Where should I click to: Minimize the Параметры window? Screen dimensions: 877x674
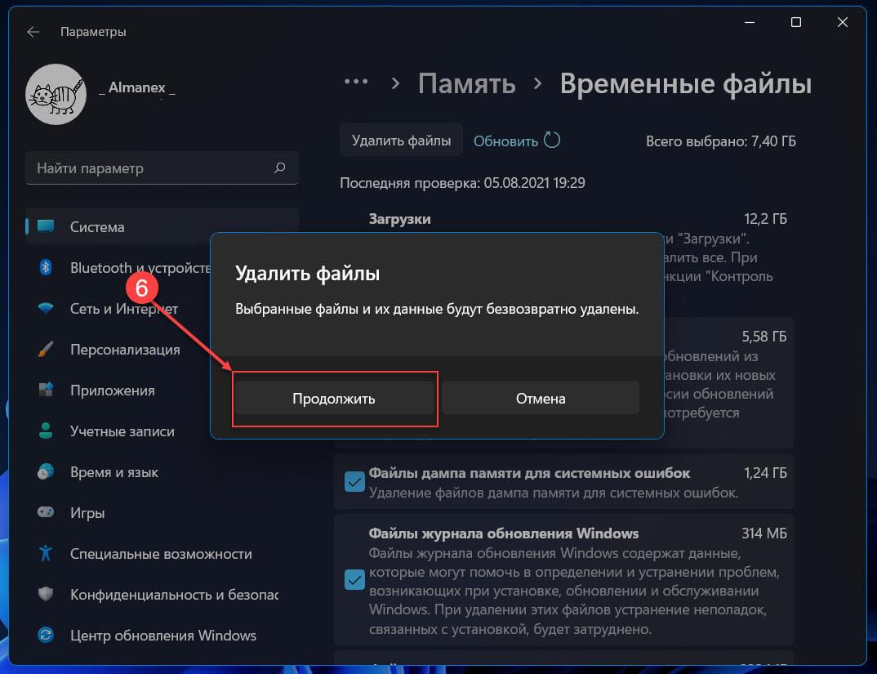(x=750, y=22)
